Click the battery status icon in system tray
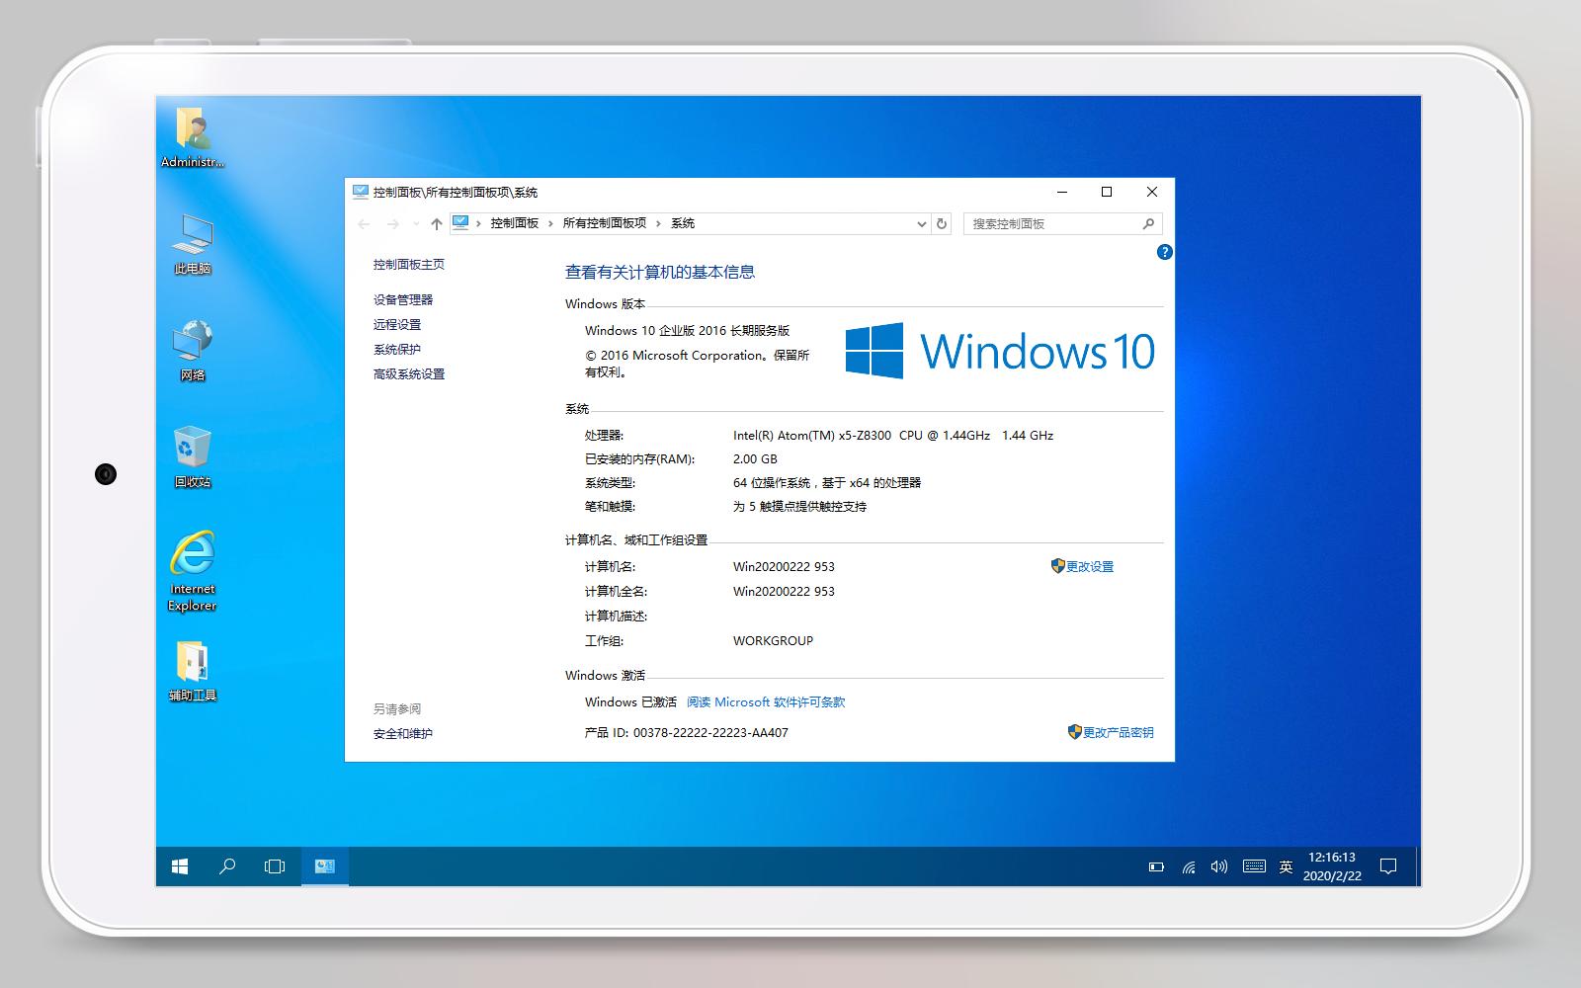Viewport: 1581px width, 988px height. pos(1156,865)
